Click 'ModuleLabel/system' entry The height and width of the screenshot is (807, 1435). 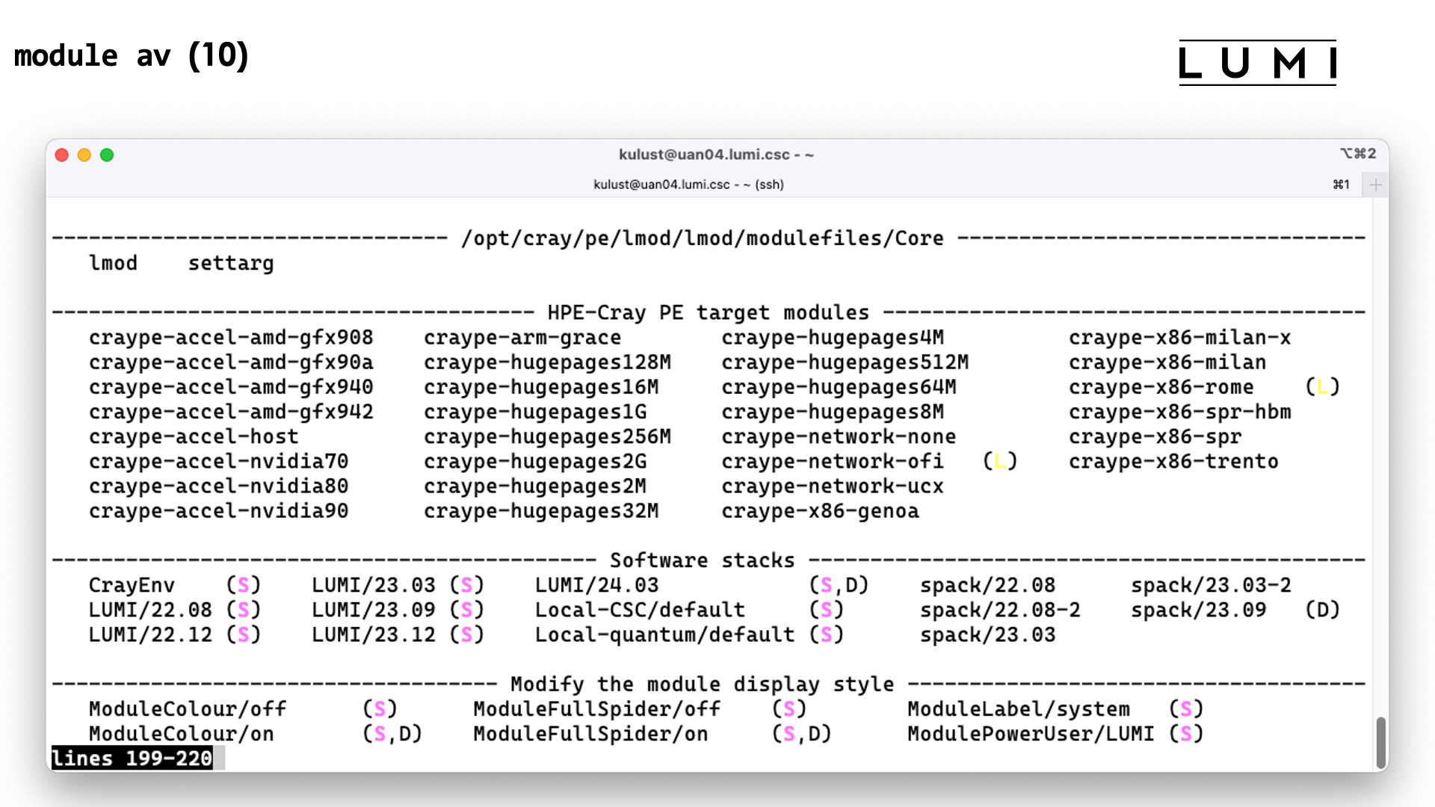[x=1019, y=709]
